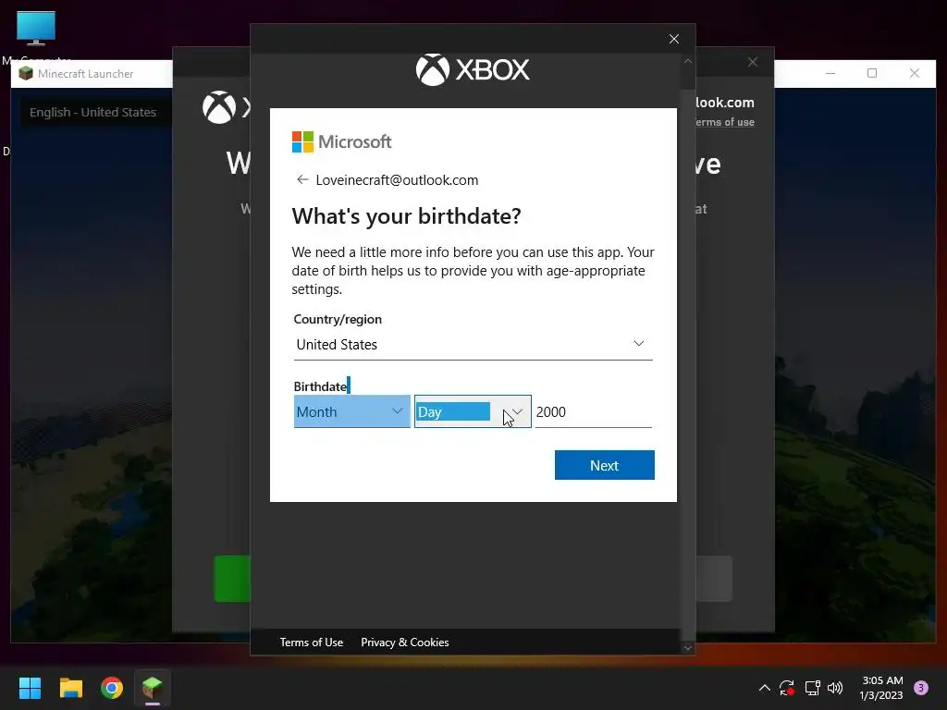
Task: Open the Country/region dropdown
Action: (x=473, y=345)
